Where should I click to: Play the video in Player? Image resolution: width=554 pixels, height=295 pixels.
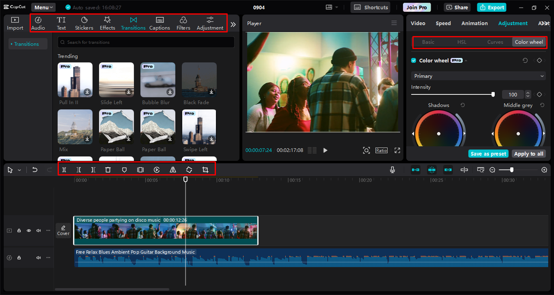coord(325,151)
